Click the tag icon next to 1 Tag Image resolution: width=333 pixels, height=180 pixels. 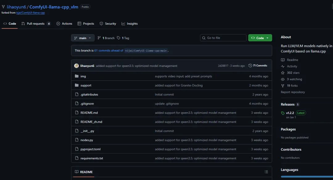(x=118, y=38)
